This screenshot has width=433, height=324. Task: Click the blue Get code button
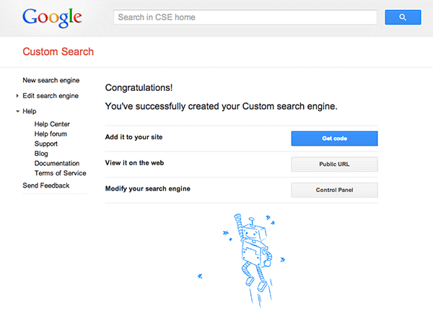(x=334, y=139)
